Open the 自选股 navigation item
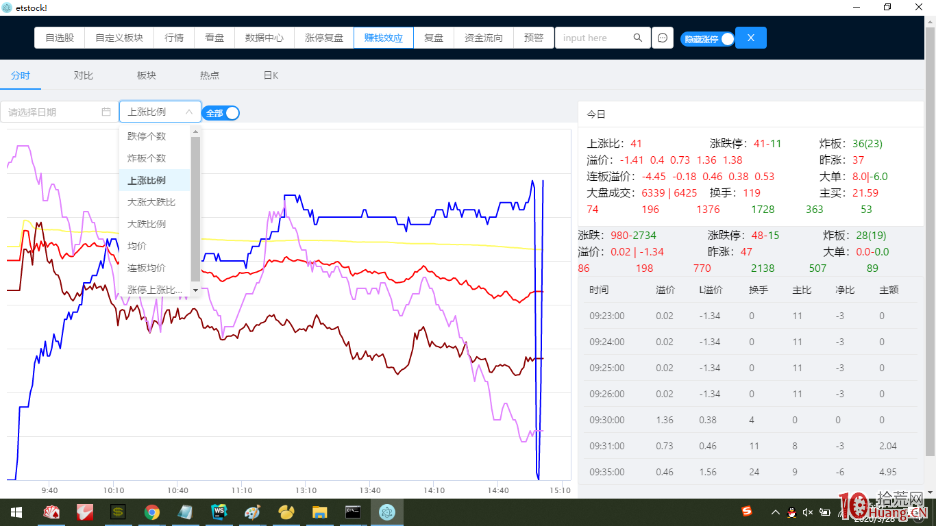 click(60, 38)
